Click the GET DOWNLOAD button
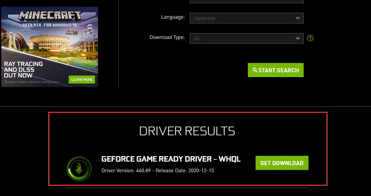The width and height of the screenshot is (371, 196). tap(282, 163)
